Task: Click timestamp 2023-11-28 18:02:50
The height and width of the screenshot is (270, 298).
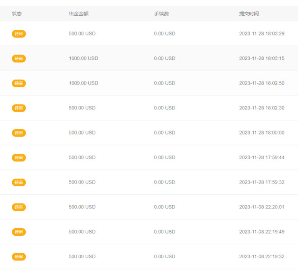Action: point(261,83)
